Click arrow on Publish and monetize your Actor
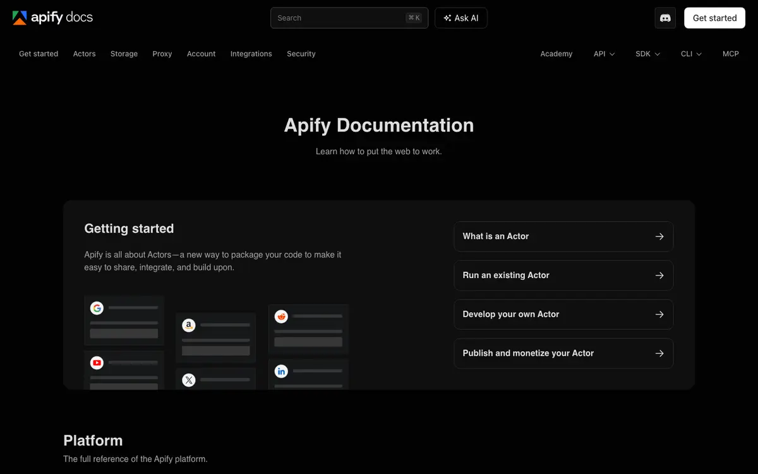 (659, 353)
